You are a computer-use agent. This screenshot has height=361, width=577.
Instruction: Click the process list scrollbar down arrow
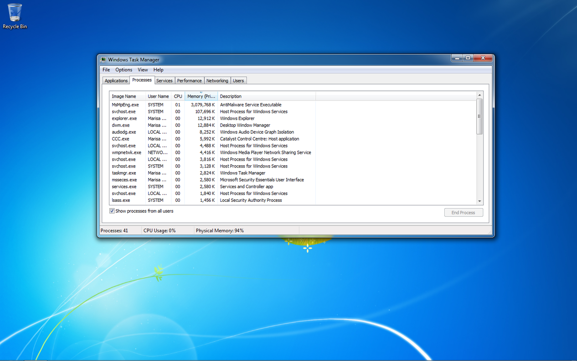click(x=480, y=201)
